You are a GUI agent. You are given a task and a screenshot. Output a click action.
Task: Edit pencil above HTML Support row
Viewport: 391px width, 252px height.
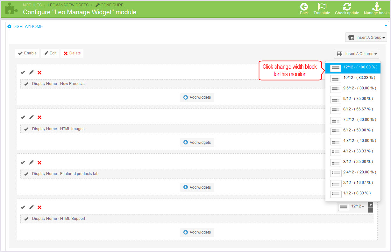[x=31, y=207]
